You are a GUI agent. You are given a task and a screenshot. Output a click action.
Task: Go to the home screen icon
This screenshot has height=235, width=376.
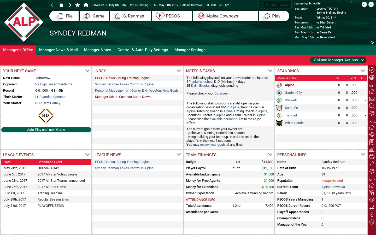coord(86,5)
